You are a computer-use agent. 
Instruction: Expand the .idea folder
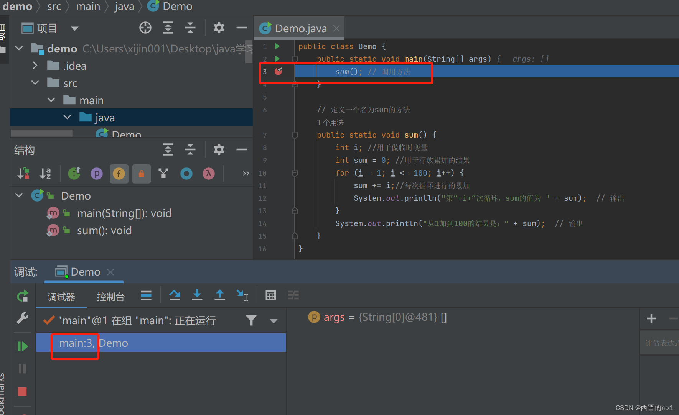tap(35, 66)
